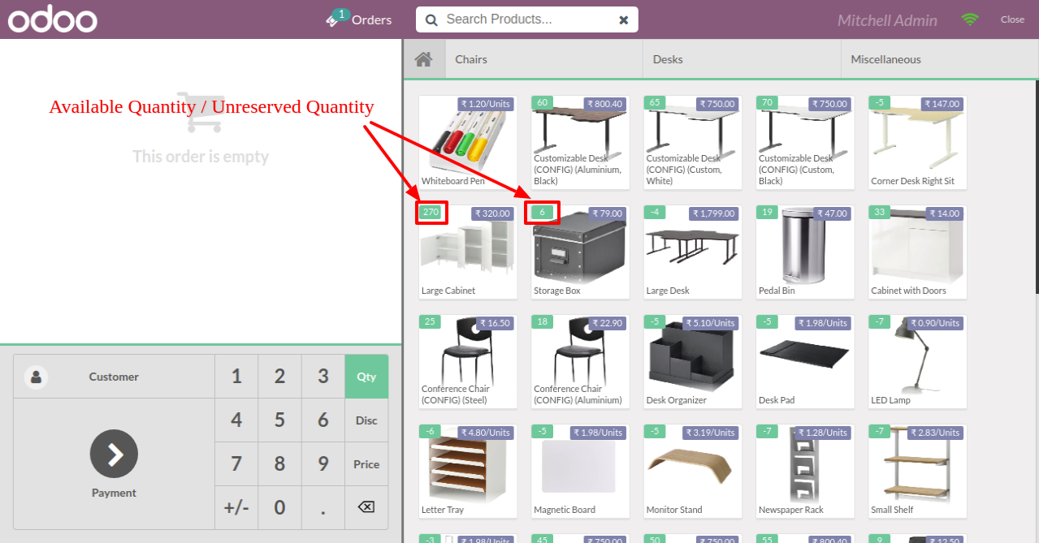1039x543 pixels.
Task: Tap numpad key 9
Action: pyautogui.click(x=323, y=464)
